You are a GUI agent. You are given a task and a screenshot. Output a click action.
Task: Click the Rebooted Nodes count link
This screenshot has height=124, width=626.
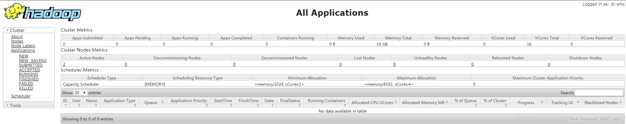pos(472,64)
